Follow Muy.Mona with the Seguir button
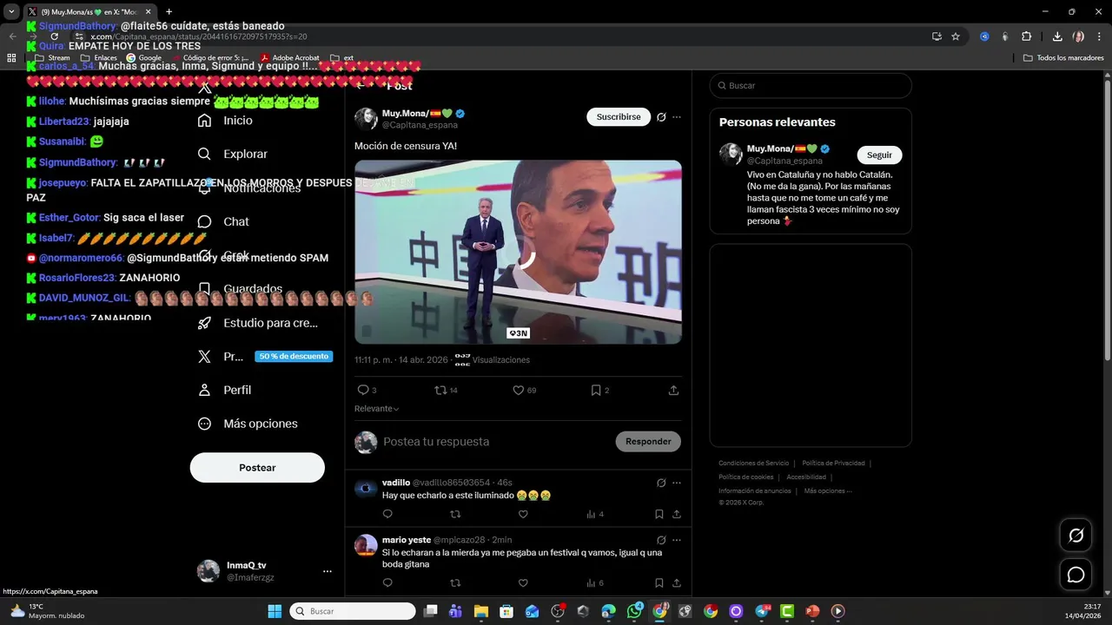 tap(879, 155)
